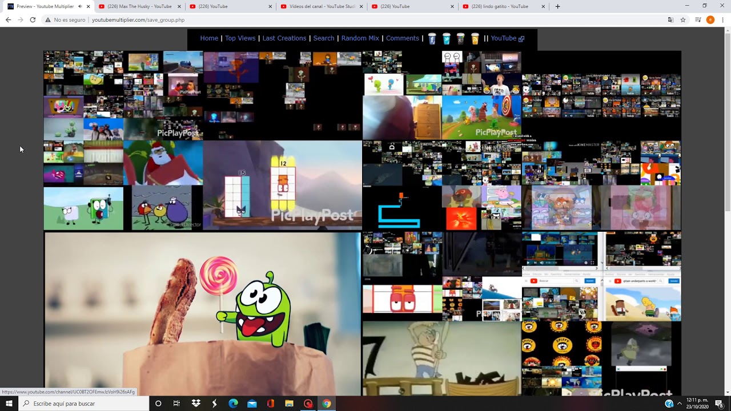The height and width of the screenshot is (411, 731).
Task: Open the external YouTube link
Action: 507,38
